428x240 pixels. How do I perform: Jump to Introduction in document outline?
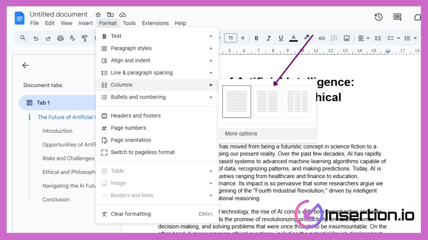coord(57,131)
